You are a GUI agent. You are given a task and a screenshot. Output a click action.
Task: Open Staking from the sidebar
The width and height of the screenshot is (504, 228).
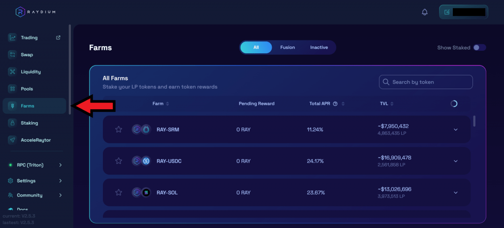[29, 123]
